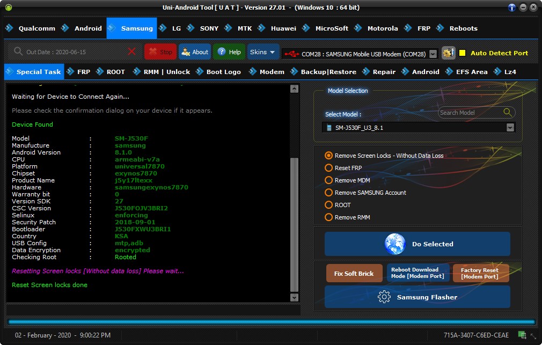
Task: Click the Fix Soft Brick button
Action: tap(354, 274)
